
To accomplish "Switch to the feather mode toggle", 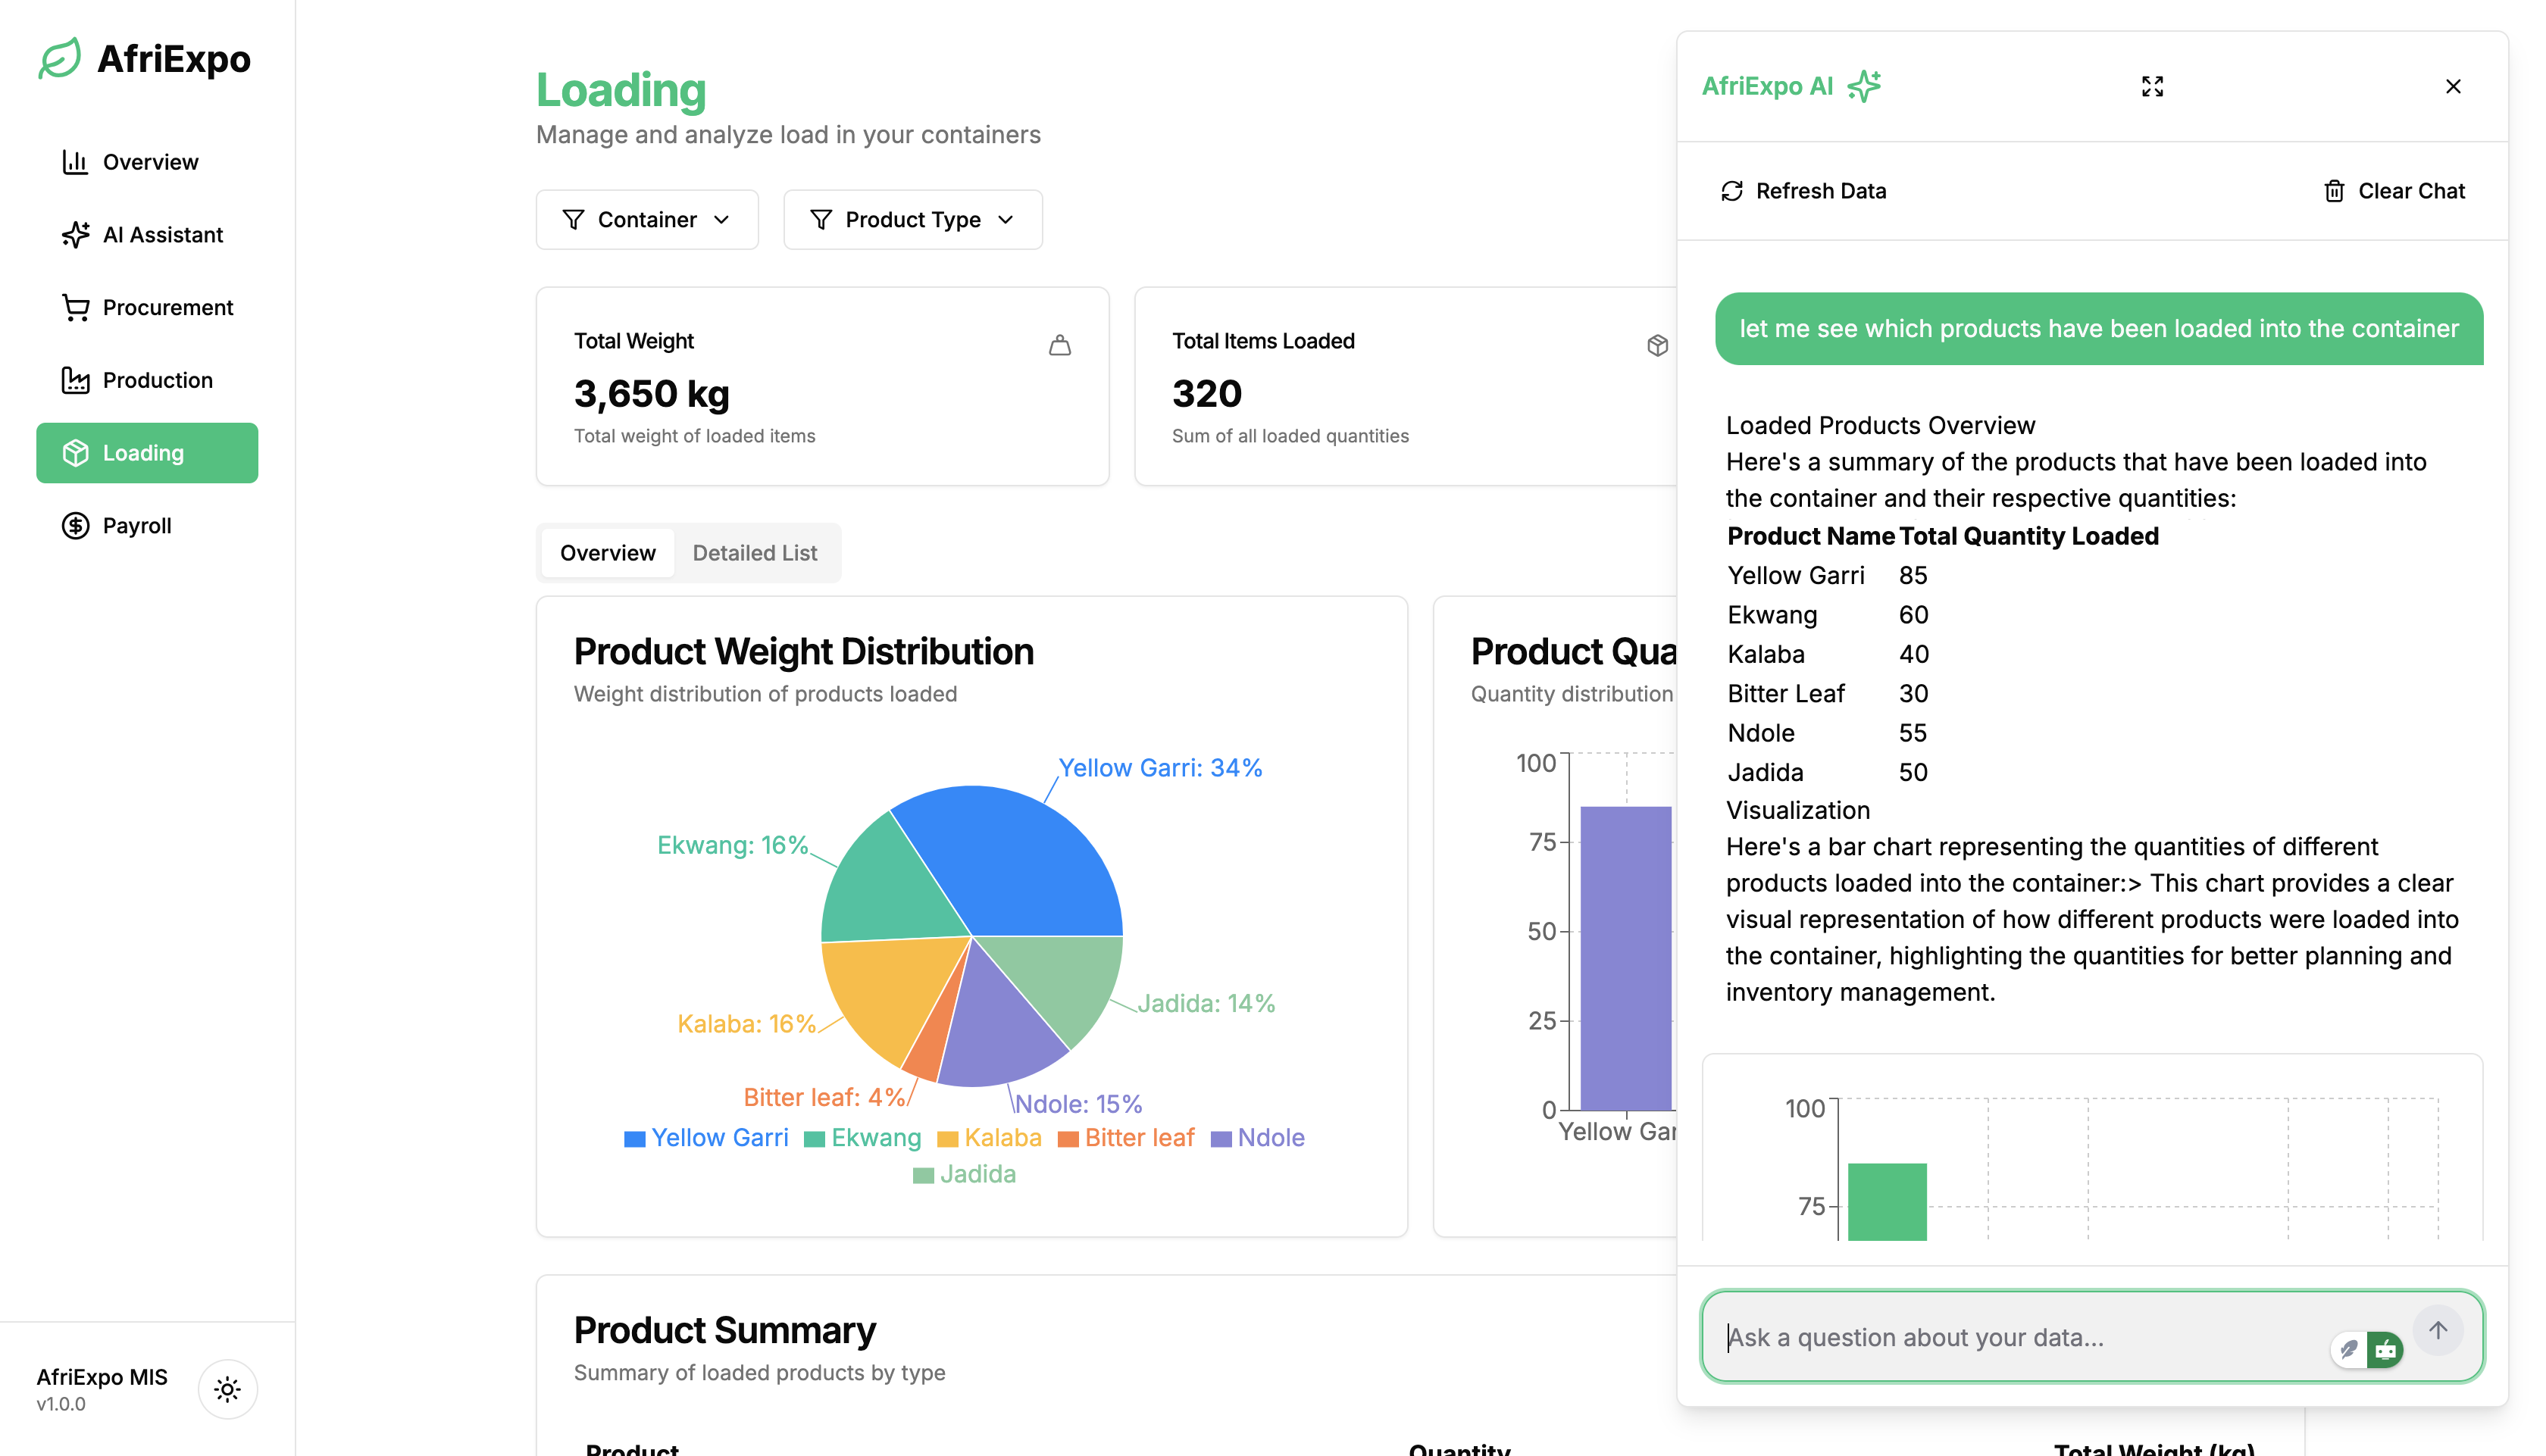I will pyautogui.click(x=2349, y=1350).
